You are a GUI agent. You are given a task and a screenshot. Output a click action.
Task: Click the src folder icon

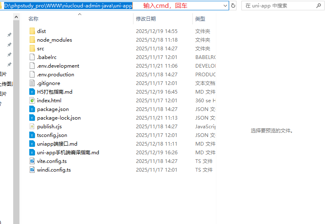(32, 48)
